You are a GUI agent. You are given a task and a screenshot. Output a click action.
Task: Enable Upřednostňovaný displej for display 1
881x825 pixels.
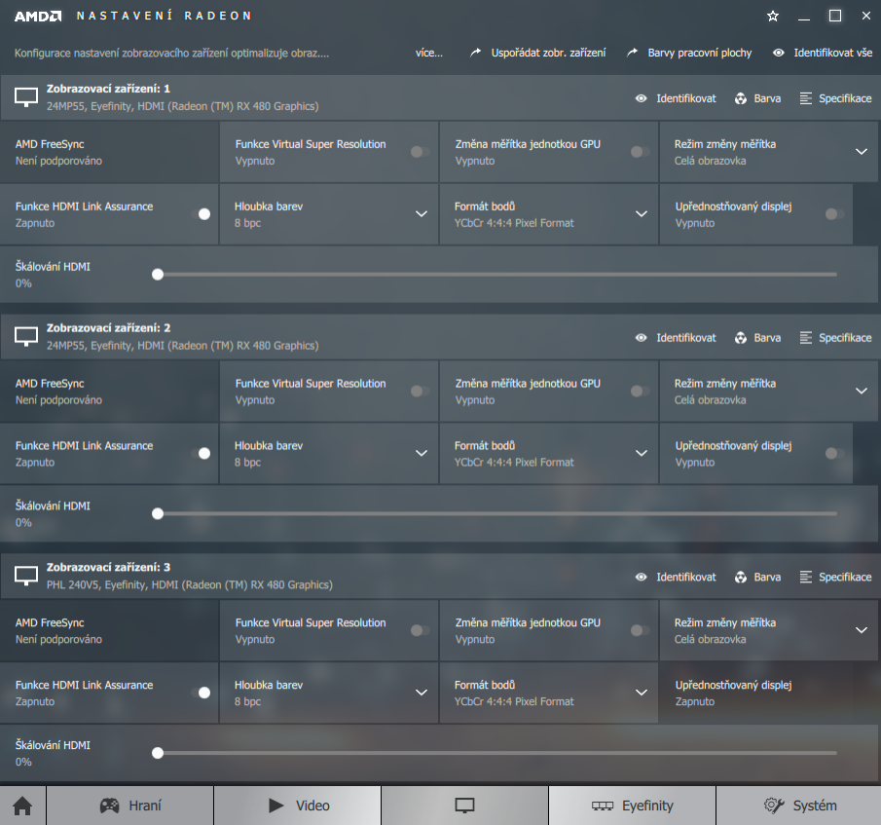pos(834,214)
